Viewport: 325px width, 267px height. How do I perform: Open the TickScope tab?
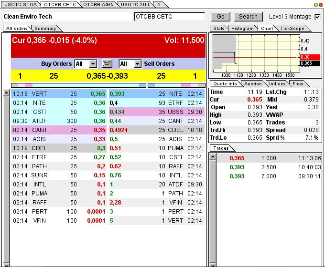[x=292, y=28]
